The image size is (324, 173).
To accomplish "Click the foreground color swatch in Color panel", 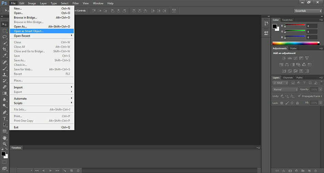I will (x=275, y=26).
